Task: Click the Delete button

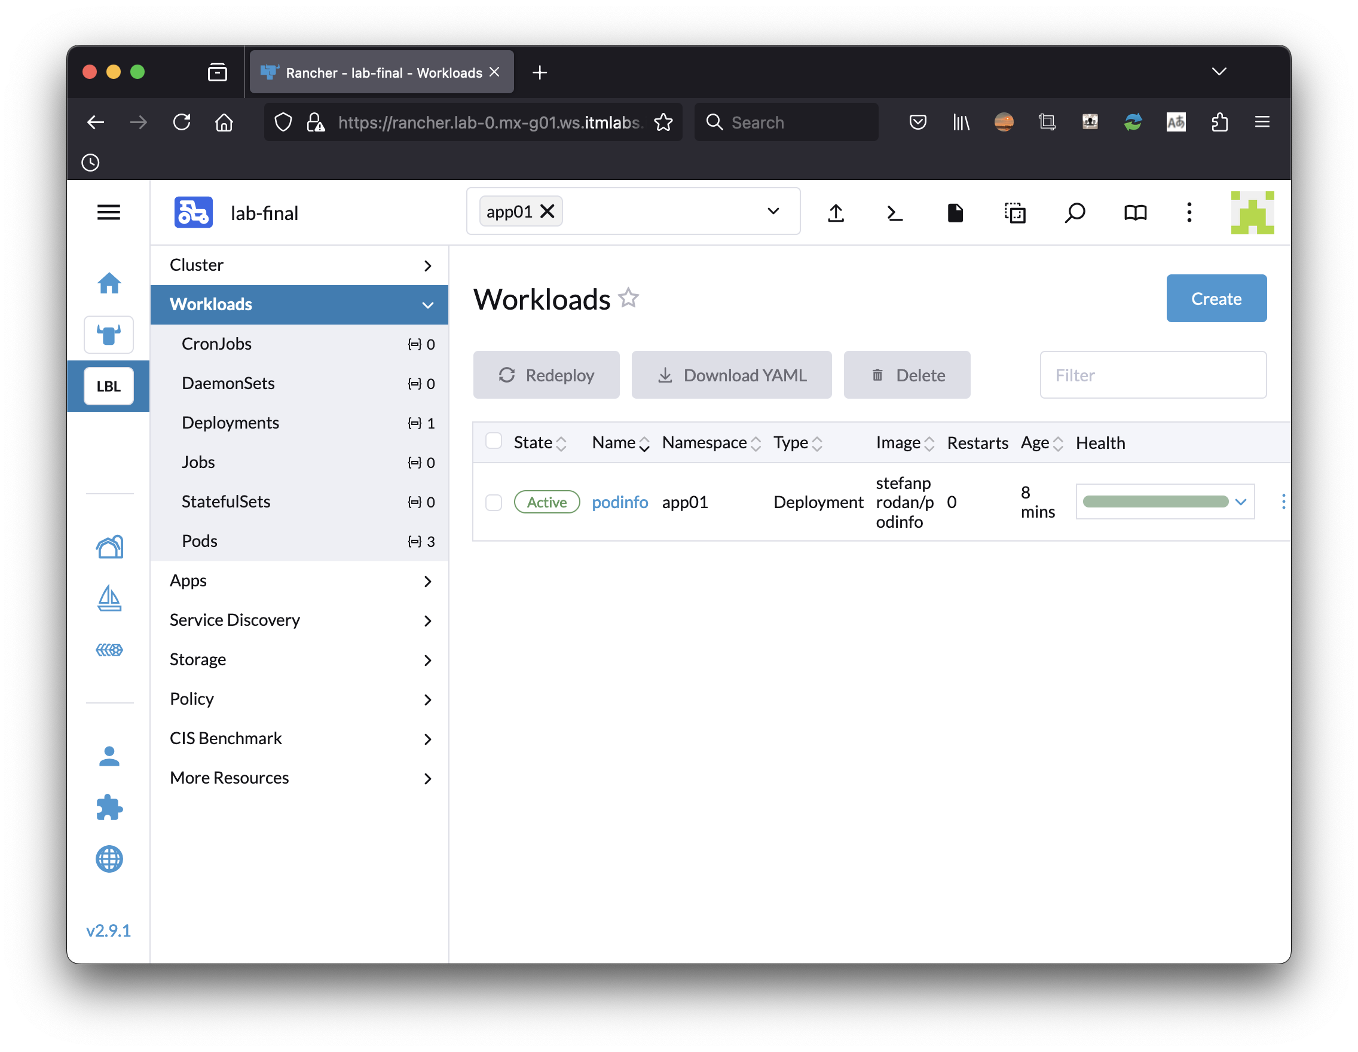Action: coord(907,375)
